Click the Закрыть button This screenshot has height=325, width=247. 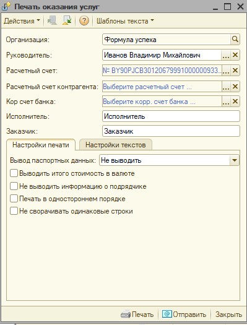point(228,314)
